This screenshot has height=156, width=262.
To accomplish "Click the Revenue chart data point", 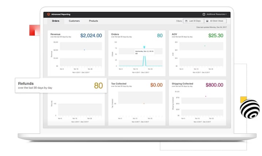I will click(84, 50).
